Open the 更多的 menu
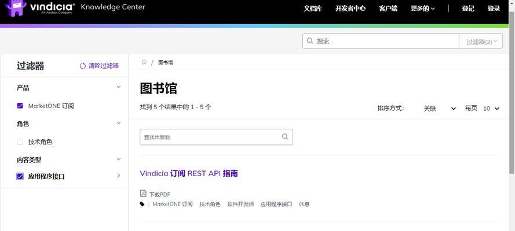Screen dimensions: 515x231 [422, 9]
